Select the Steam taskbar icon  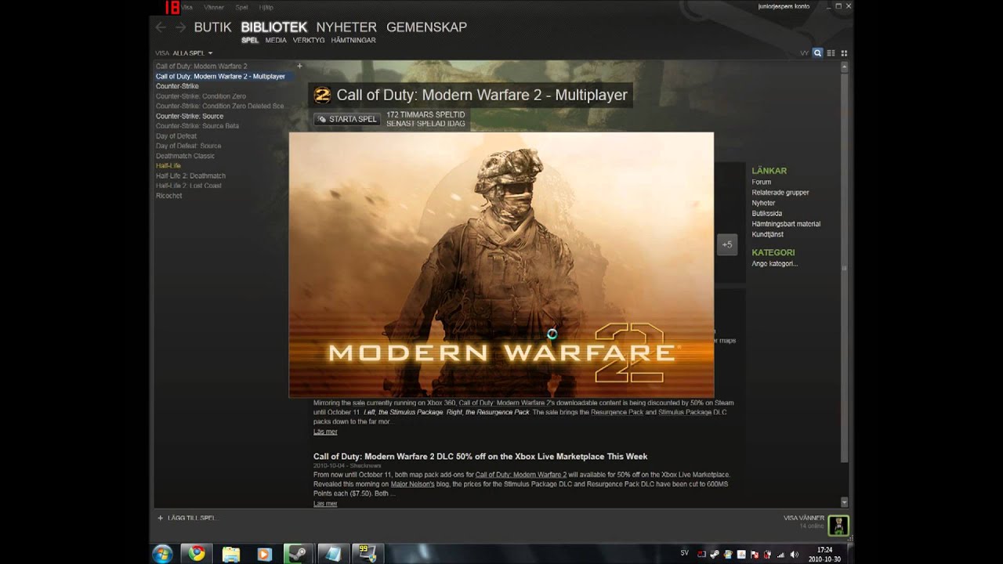tap(299, 554)
